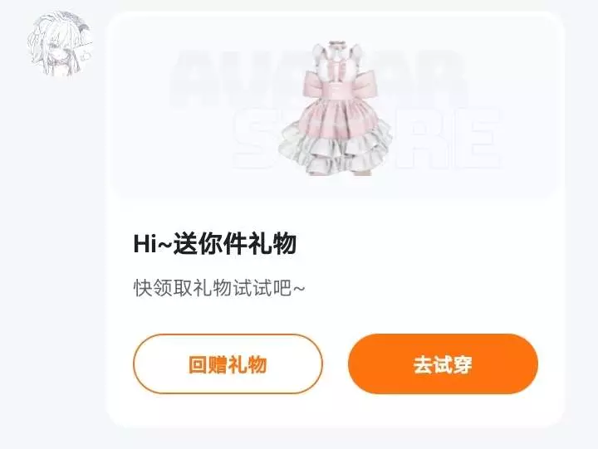Open the sender's sketch avatar profile
The width and height of the screenshot is (598, 449).
point(59,43)
